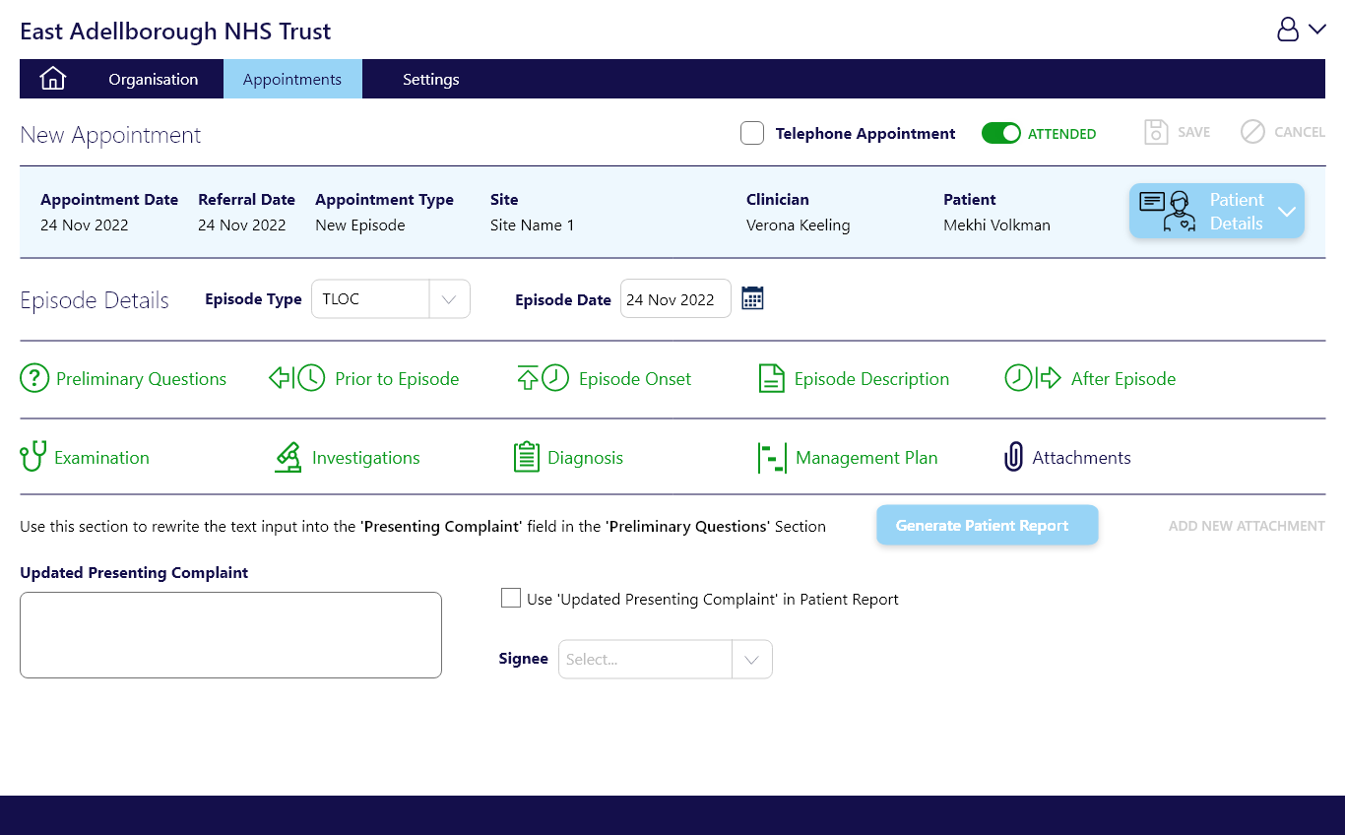Screen dimensions: 1345x835
Task: Toggle the Attended switch off
Action: point(1001,133)
